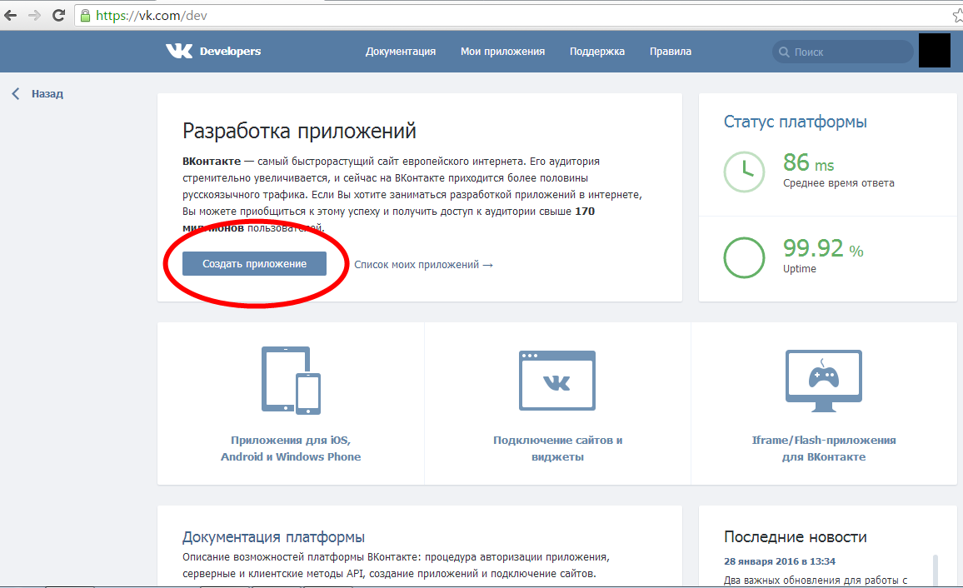Open the Документация платформы heading link
The width and height of the screenshot is (963, 588).
[273, 537]
